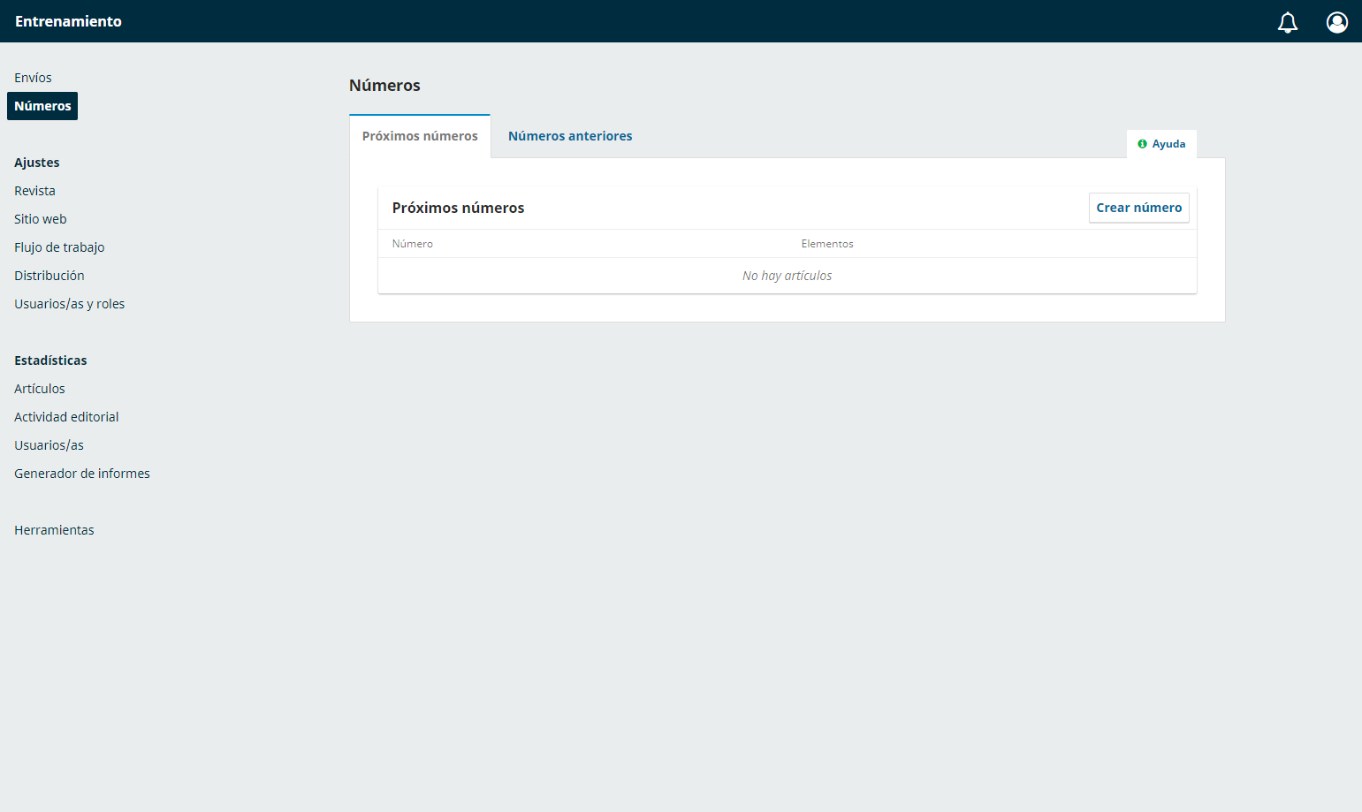Click the Ajustes section label
The height and width of the screenshot is (812, 1362).
tap(37, 163)
